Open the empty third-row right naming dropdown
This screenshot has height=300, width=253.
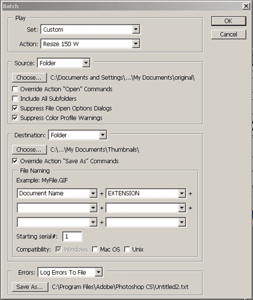[x=146, y=223]
